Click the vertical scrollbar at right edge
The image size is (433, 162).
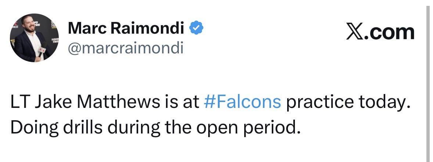[427, 81]
